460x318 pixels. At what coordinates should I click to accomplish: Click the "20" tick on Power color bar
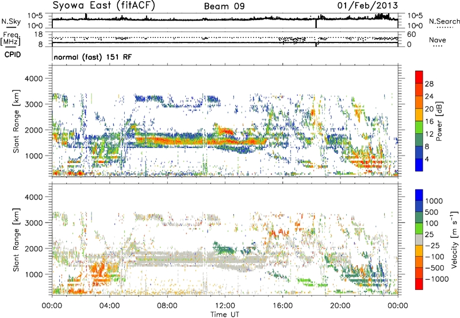pyautogui.click(x=429, y=109)
